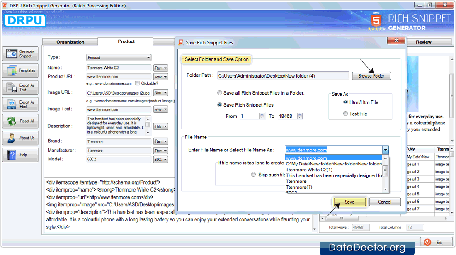456x255 pixels.
Task: Click the Product URL input field
Action: coord(119,77)
